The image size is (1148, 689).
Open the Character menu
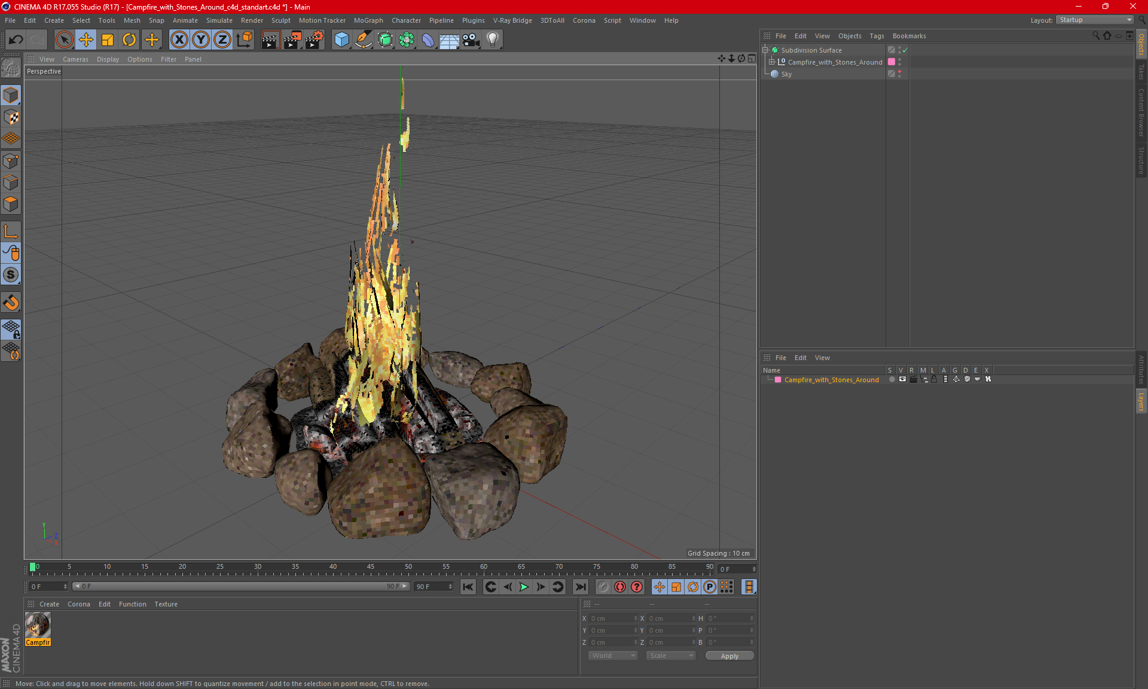pyautogui.click(x=406, y=20)
